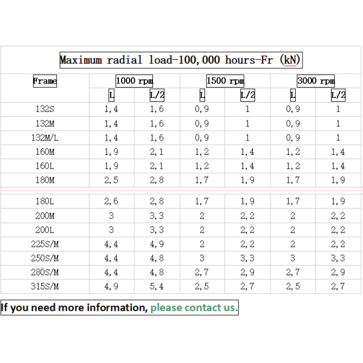Select the 'L/2' subheader under 1000 rpm
This screenshot has width=363, height=363.
tap(157, 95)
